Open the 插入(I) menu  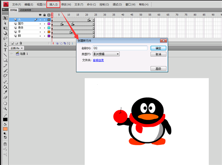tap(53, 4)
